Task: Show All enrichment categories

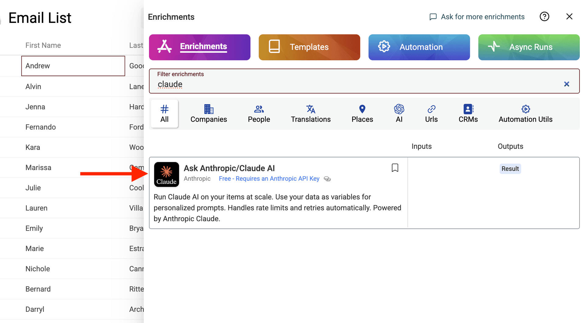Action: [165, 114]
